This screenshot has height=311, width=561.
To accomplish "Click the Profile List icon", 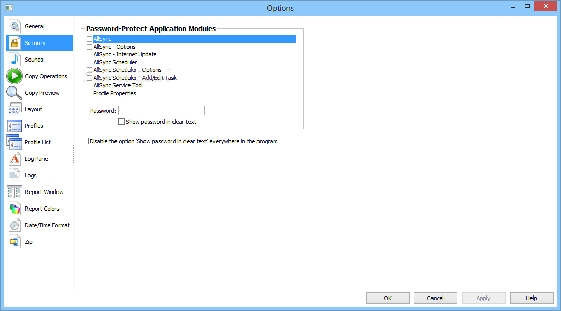I will tap(15, 142).
